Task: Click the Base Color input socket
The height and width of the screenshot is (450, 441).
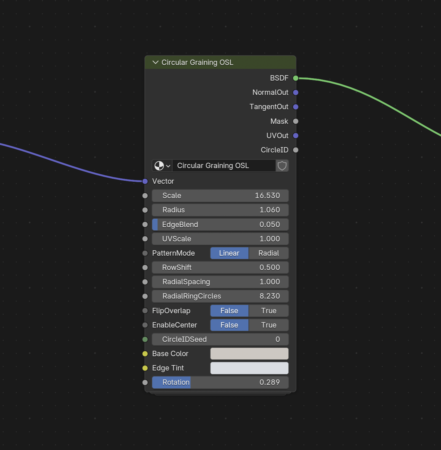Action: 145,353
